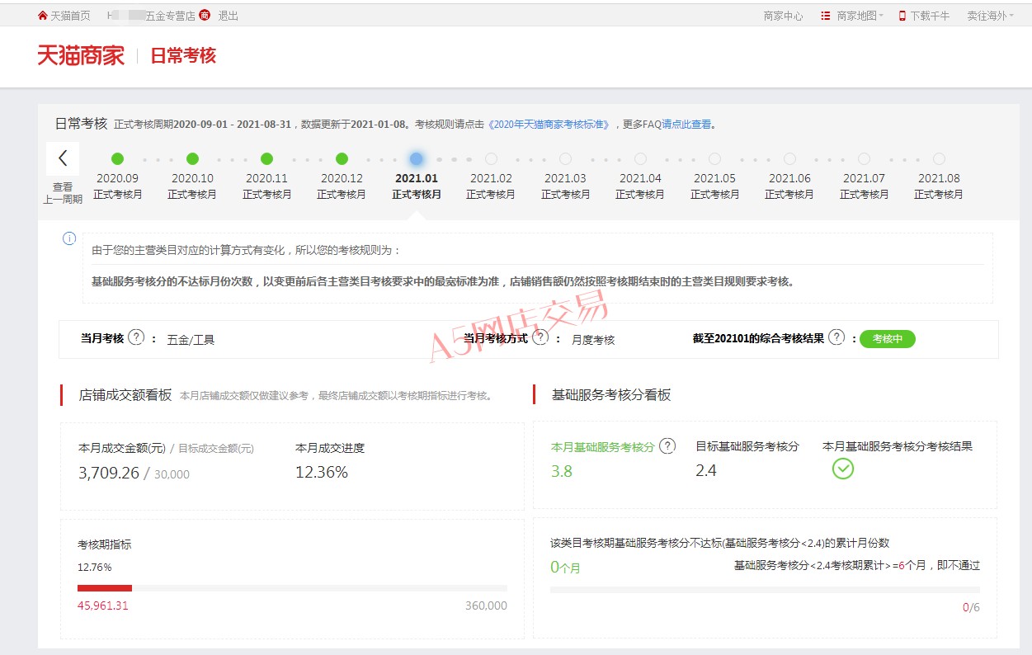Click the 2.4 target service score
Viewport: 1032px width, 655px height.
click(706, 471)
